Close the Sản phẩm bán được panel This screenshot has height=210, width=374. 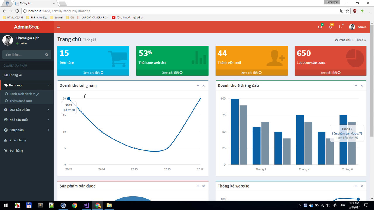coord(203,186)
